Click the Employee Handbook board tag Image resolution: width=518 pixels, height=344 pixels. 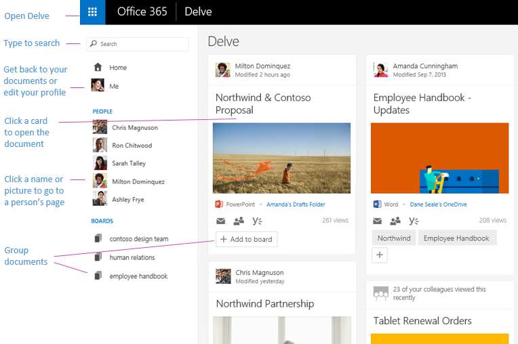[x=457, y=238]
